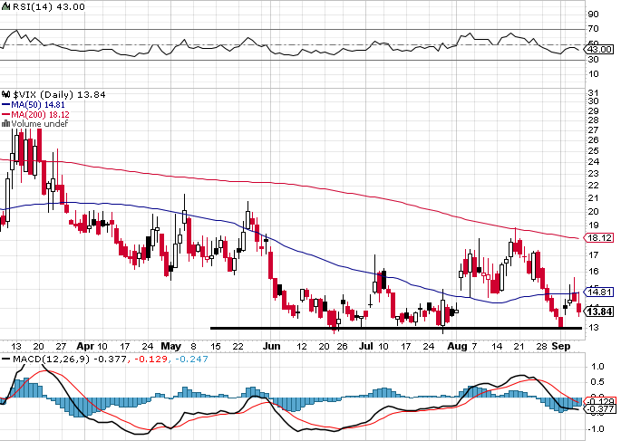The width and height of the screenshot is (621, 441).
Task: Click the red MA(200) legend line
Action: click(5, 114)
